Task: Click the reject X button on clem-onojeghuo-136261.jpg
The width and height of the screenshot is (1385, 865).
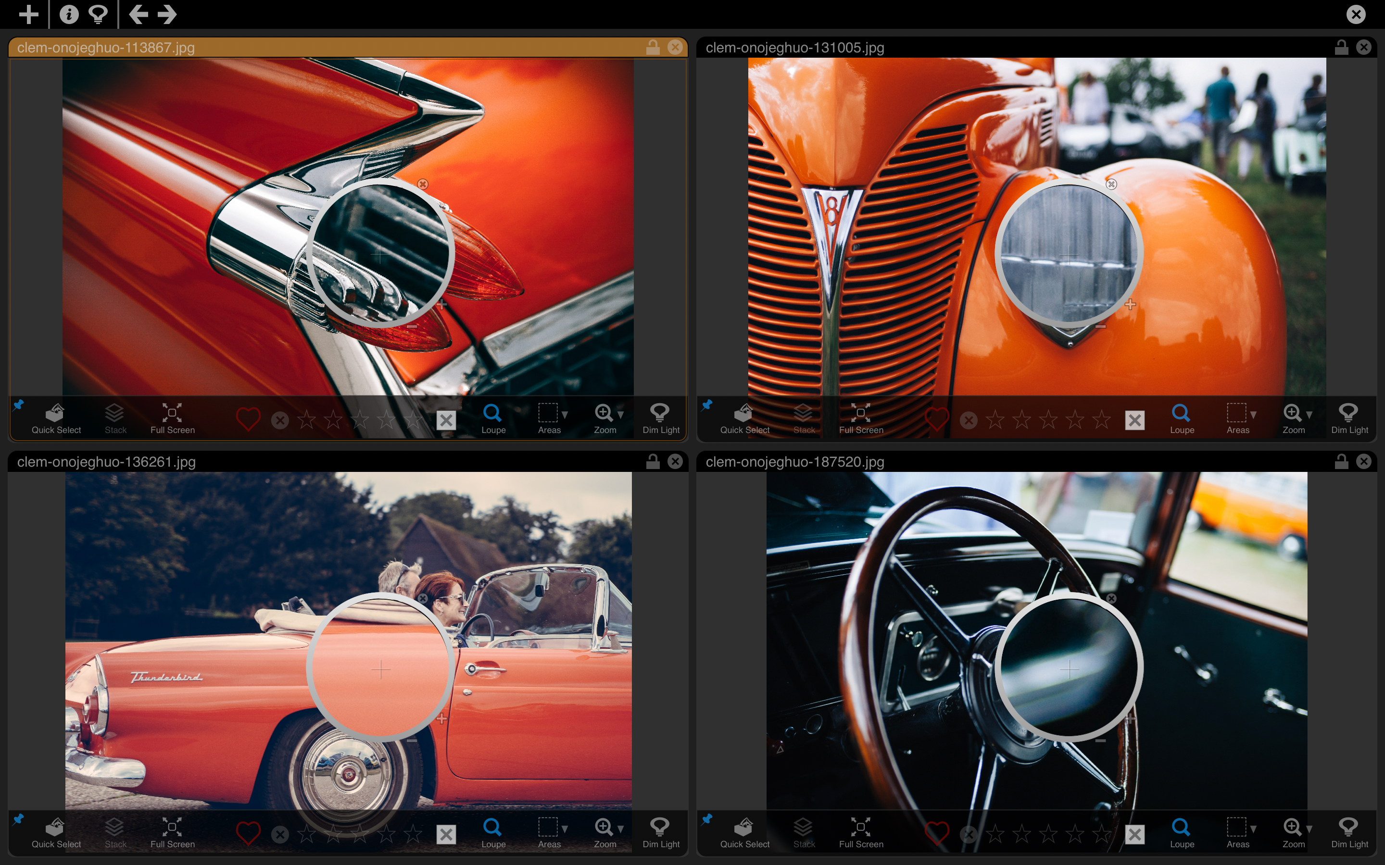Action: (280, 835)
